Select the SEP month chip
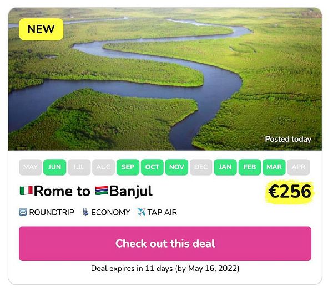The height and width of the screenshot is (298, 333). click(x=128, y=167)
